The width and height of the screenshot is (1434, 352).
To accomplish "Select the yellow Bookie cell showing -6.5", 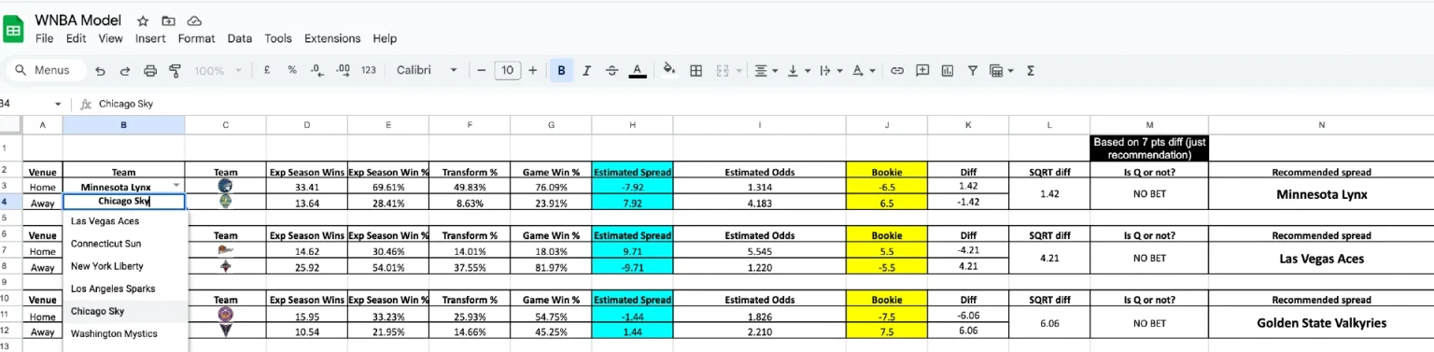I will 887,187.
